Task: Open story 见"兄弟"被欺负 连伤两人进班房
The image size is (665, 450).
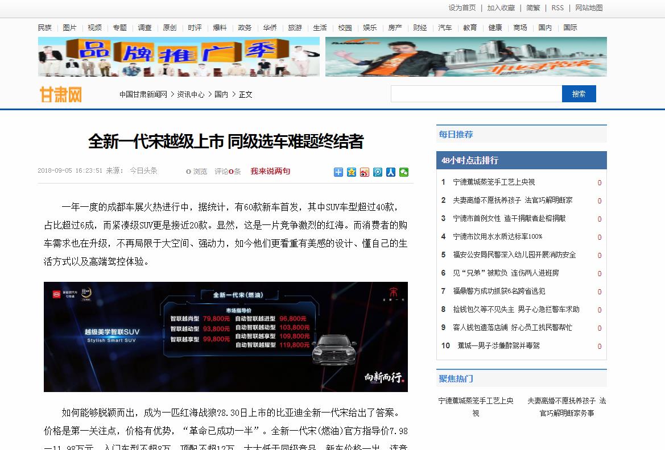Action: click(506, 273)
